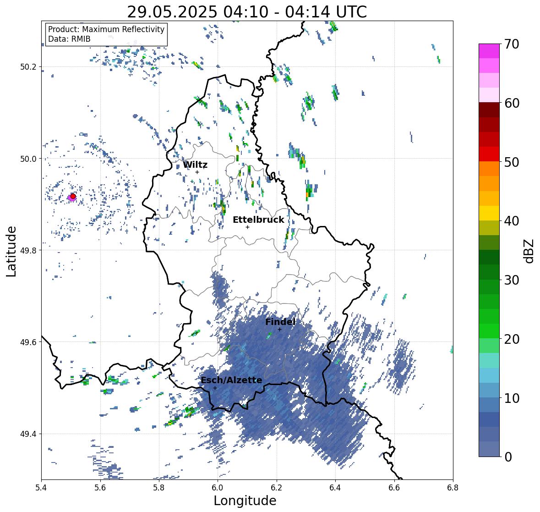The width and height of the screenshot is (540, 512).
Task: Click the 49.6 latitude tick label
Action: tap(28, 342)
